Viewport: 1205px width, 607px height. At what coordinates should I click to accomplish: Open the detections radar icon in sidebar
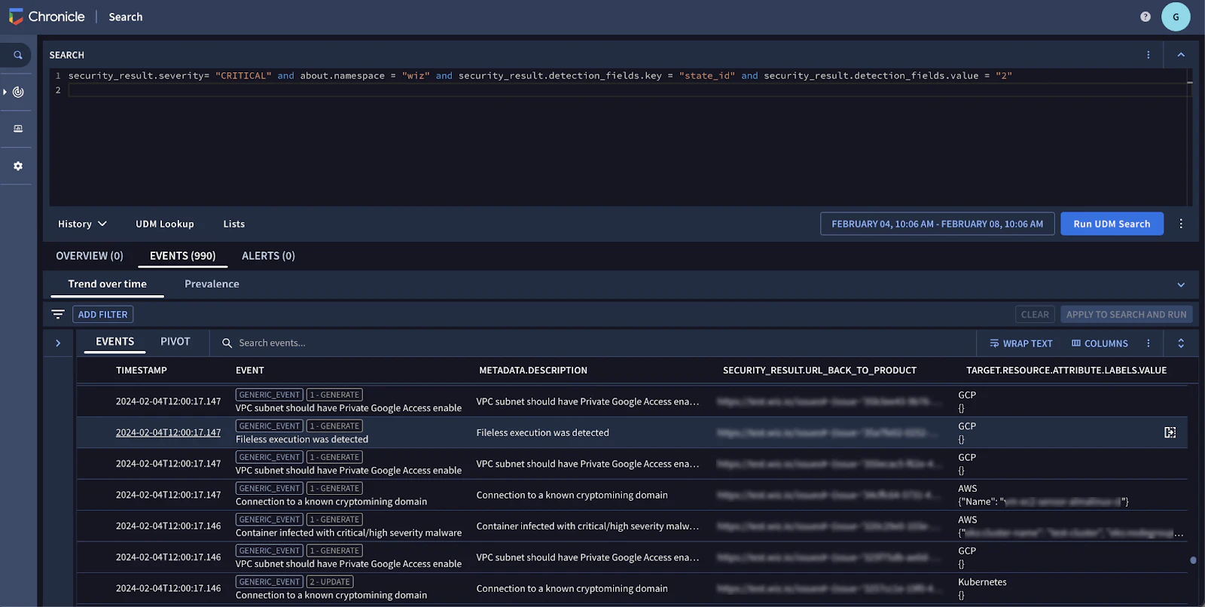(18, 92)
